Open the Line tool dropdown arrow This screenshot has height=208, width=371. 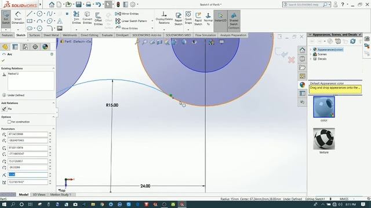point(35,14)
